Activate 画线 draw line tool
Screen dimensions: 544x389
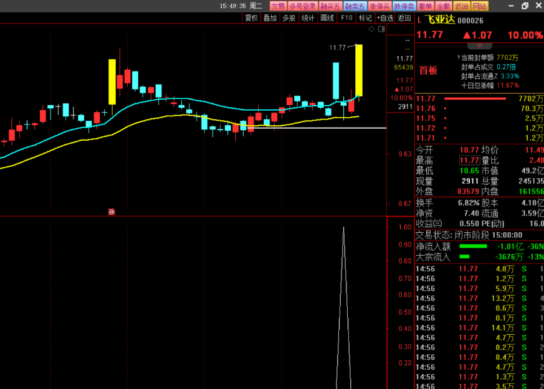(327, 18)
